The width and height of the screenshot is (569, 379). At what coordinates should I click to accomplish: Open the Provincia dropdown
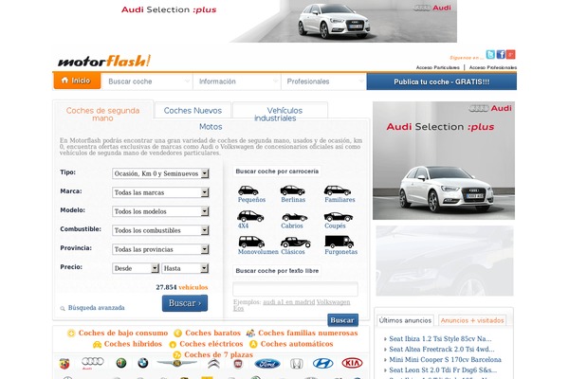[x=160, y=249]
